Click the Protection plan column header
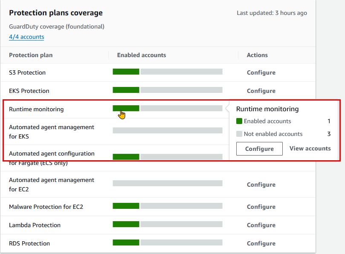345x254 pixels. pos(31,55)
